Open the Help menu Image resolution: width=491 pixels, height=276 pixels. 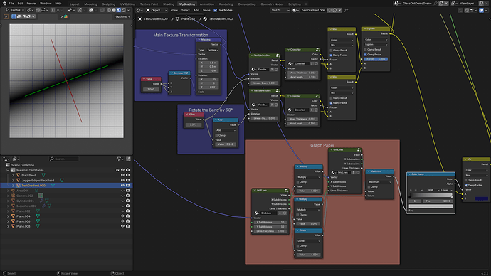pyautogui.click(x=58, y=3)
